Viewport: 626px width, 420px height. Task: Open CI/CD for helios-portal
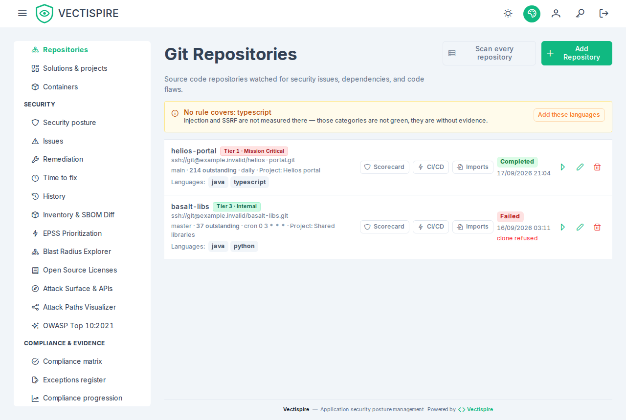point(431,167)
